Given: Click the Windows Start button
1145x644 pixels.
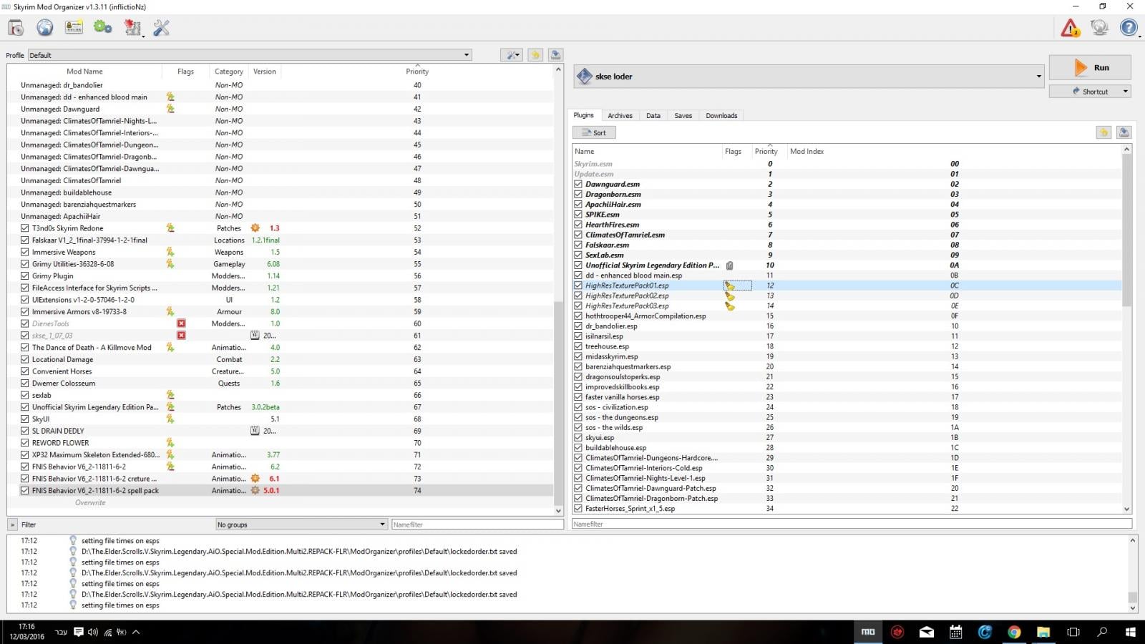Looking at the screenshot, I should point(1131,632).
